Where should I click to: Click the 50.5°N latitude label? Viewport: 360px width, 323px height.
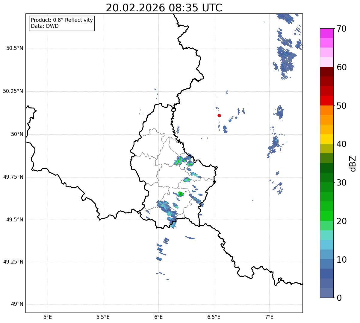tap(15, 48)
